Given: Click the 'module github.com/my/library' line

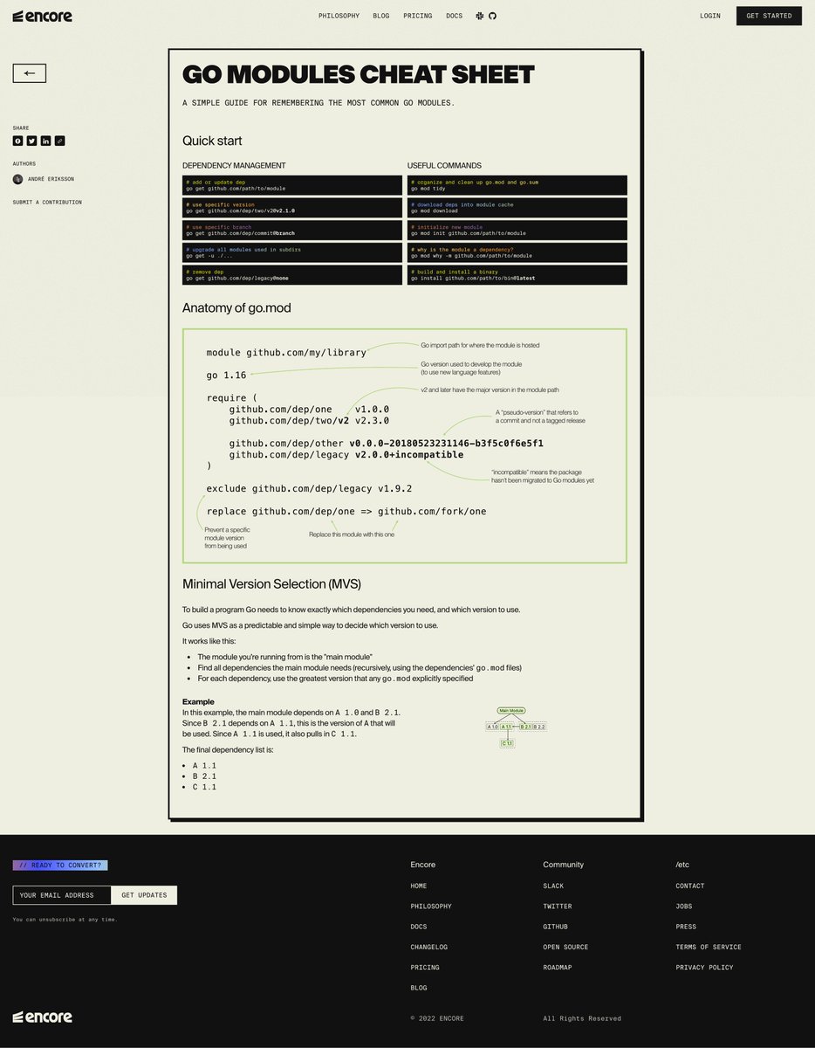Looking at the screenshot, I should tap(286, 353).
